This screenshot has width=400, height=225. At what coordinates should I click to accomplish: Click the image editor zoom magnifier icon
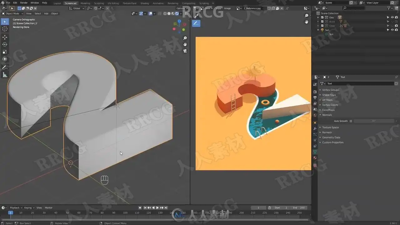pyautogui.click(x=307, y=16)
